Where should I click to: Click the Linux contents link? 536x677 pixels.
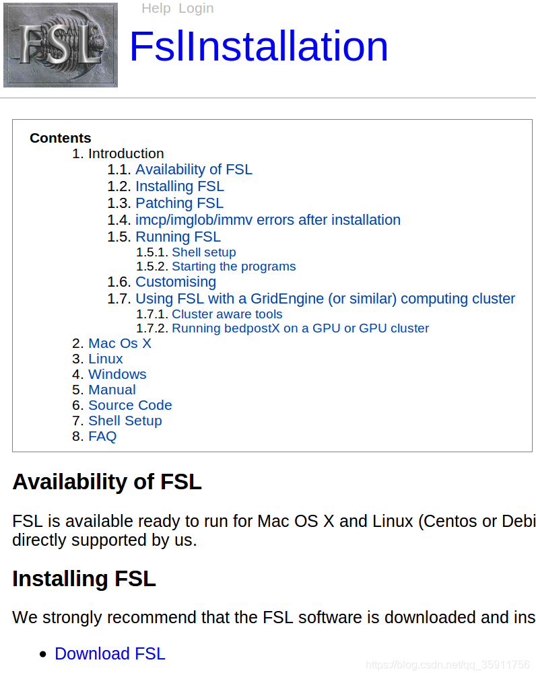(x=105, y=358)
